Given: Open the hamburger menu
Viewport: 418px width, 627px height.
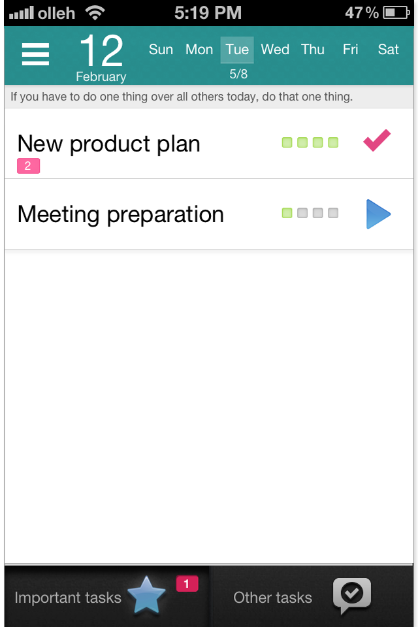Looking at the screenshot, I should click(36, 54).
